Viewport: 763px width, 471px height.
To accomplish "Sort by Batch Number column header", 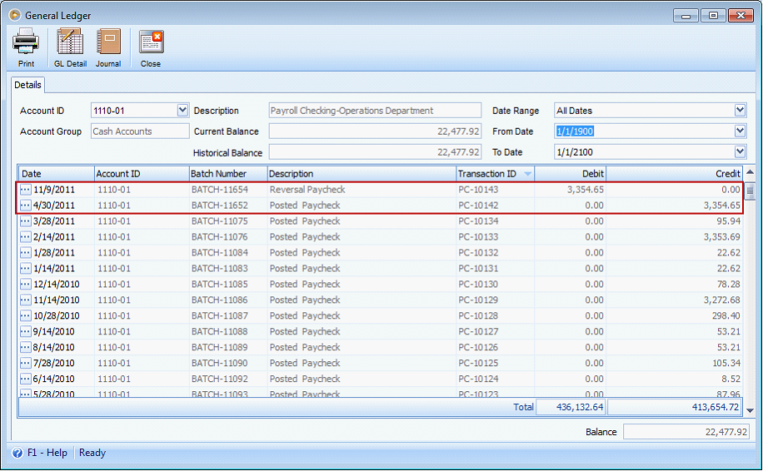I will click(227, 174).
